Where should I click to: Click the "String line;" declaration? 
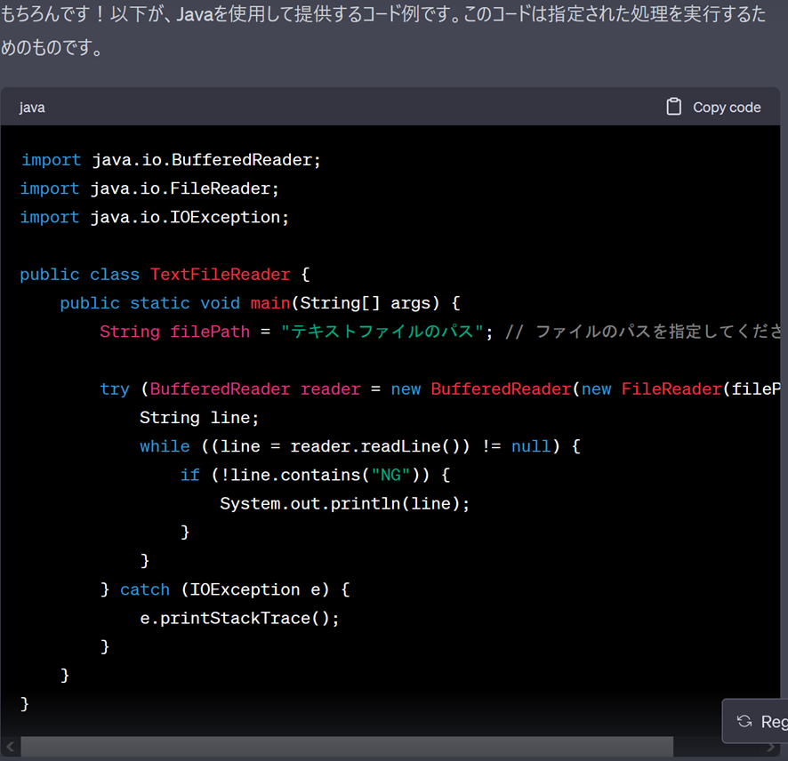(x=199, y=417)
